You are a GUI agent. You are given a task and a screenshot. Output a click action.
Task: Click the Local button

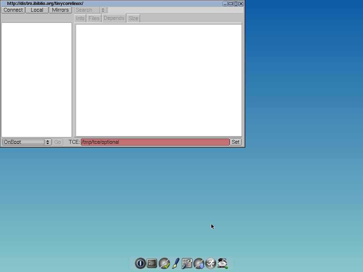[37, 10]
